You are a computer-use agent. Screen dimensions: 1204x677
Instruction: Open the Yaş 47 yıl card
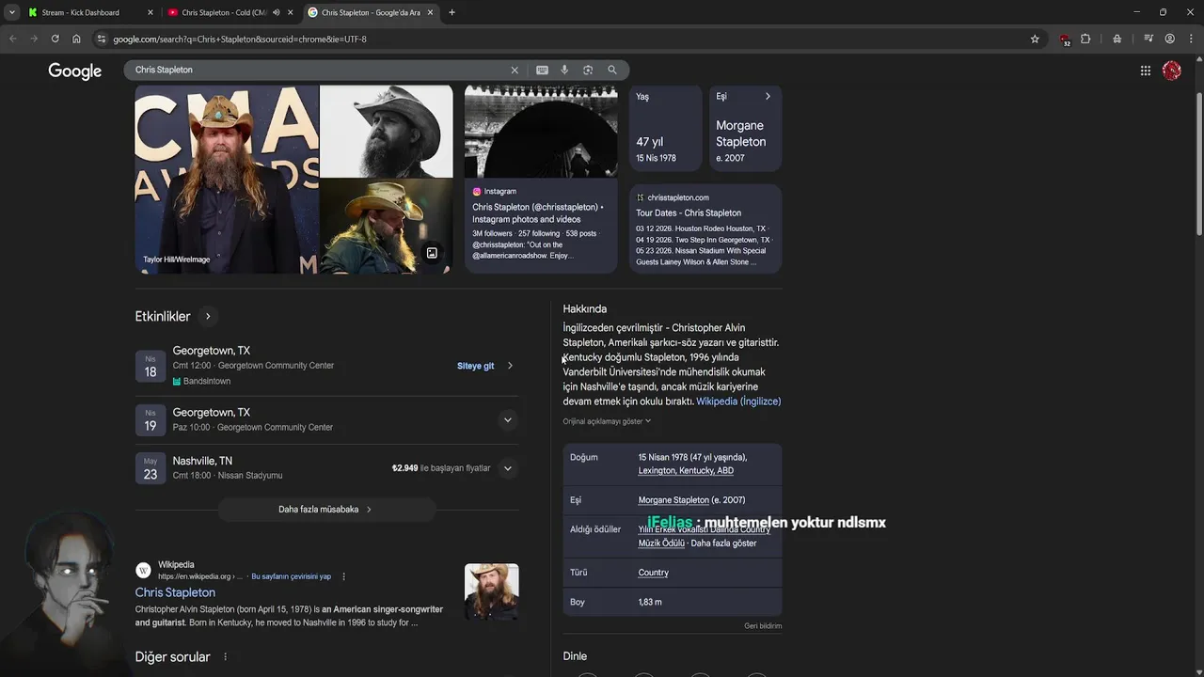[666, 129]
